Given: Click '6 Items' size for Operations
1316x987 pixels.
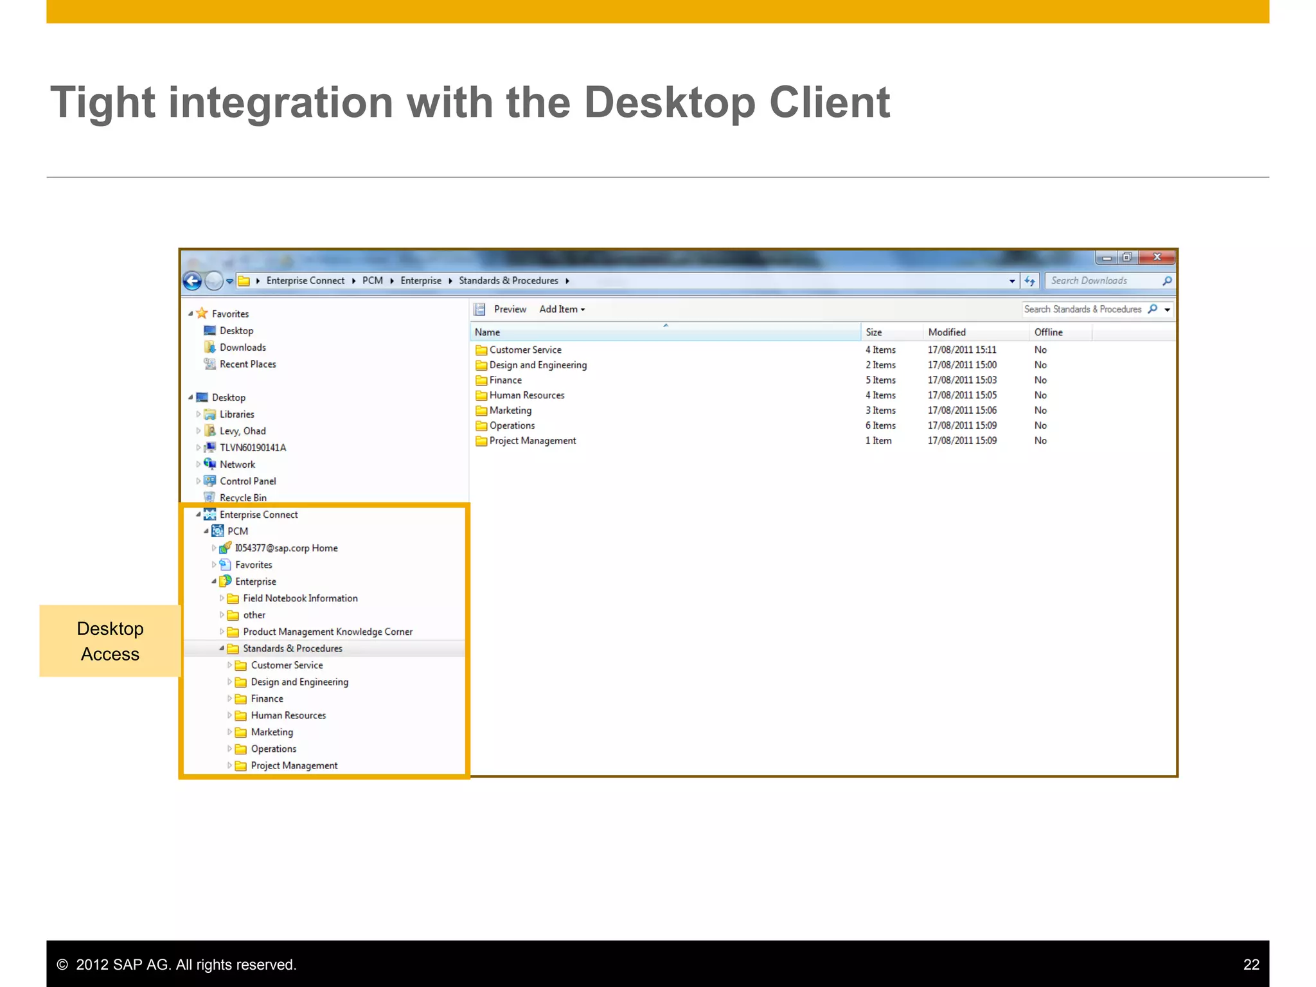Looking at the screenshot, I should tap(880, 425).
